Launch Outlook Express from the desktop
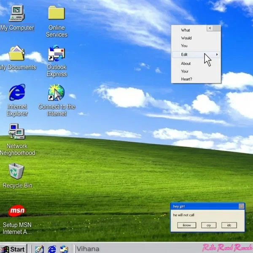 56,54
